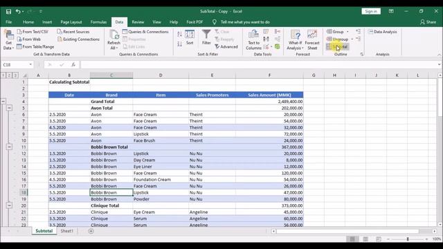Open Ungroup dropdown arrow
Viewport: 443px width, 249px height.
click(x=352, y=39)
